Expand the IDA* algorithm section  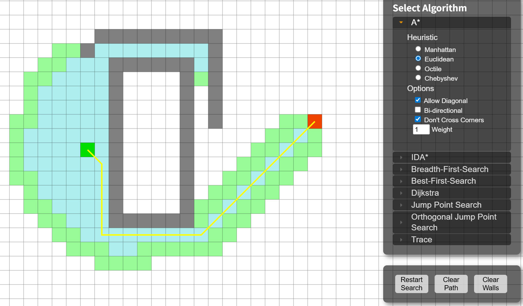(452, 157)
